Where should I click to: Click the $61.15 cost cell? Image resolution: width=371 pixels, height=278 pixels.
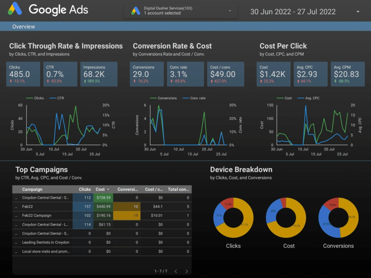(x=103, y=225)
